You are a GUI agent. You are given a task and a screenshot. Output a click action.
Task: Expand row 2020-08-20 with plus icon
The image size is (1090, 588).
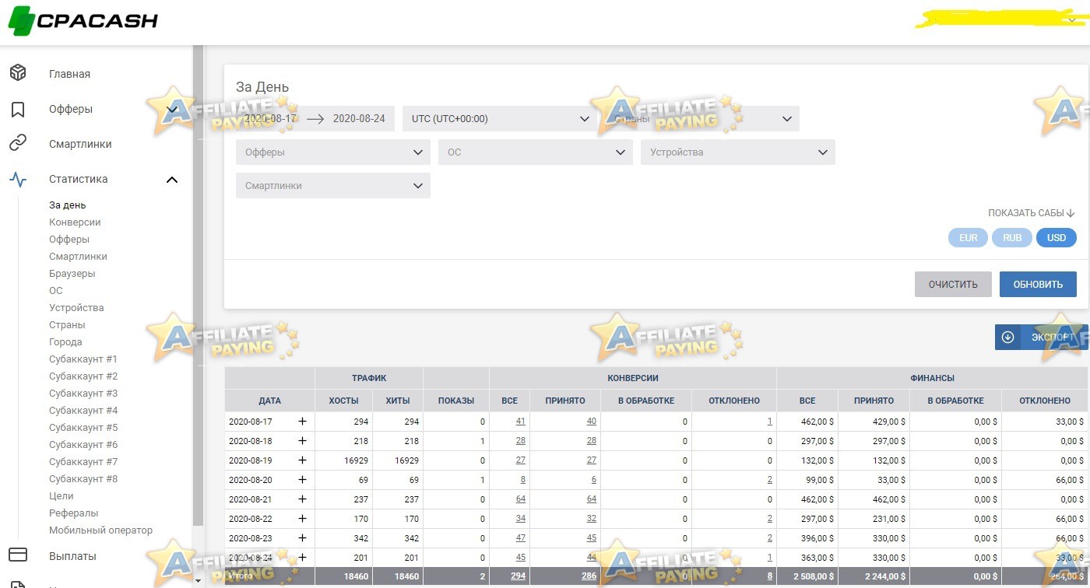pyautogui.click(x=302, y=479)
